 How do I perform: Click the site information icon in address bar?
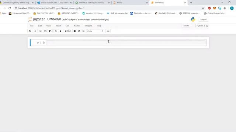(x=16, y=8)
